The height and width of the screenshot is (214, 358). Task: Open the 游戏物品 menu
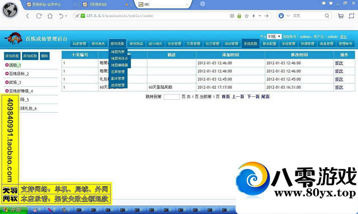tap(136, 44)
